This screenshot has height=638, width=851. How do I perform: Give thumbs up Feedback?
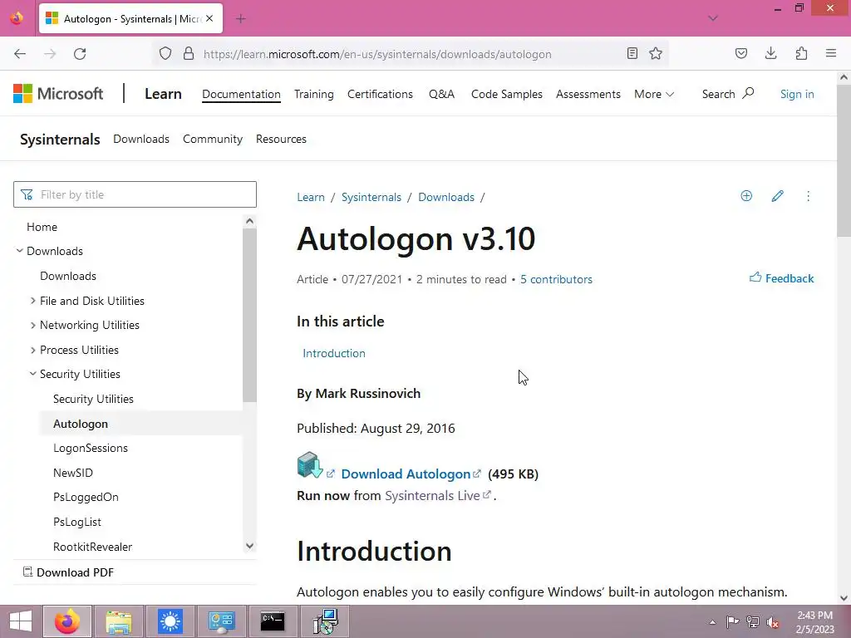click(x=781, y=278)
